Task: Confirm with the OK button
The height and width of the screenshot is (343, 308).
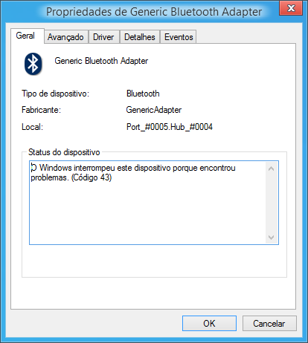Action: coord(209,323)
